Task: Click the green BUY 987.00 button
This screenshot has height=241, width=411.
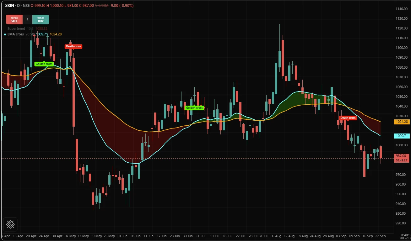Action: [x=41, y=19]
